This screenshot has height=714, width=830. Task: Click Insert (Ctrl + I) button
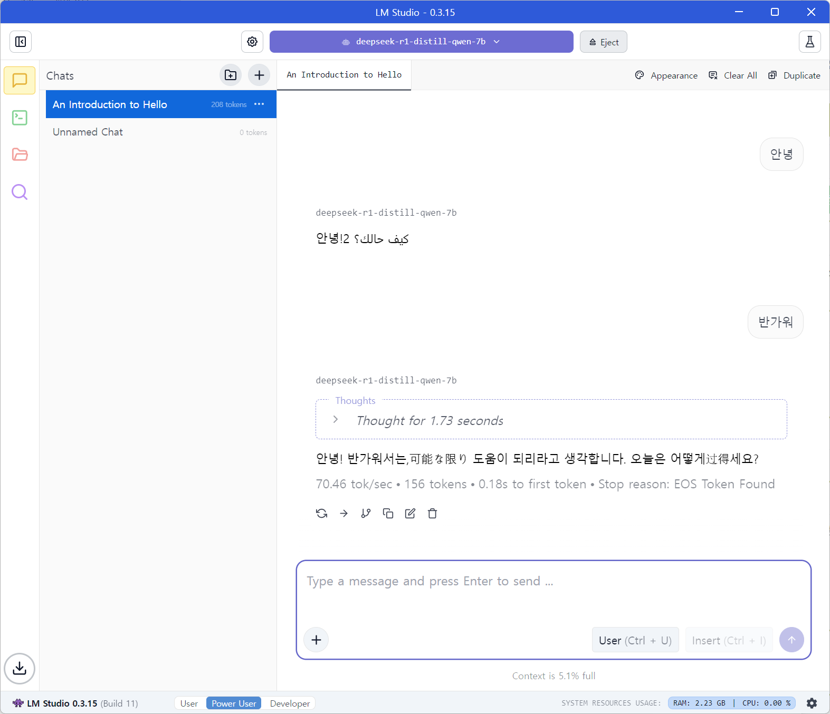[729, 640]
